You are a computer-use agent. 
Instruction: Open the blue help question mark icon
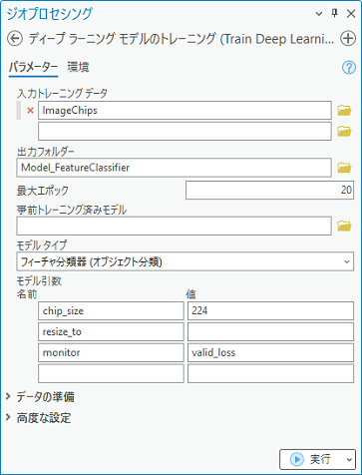pos(349,68)
